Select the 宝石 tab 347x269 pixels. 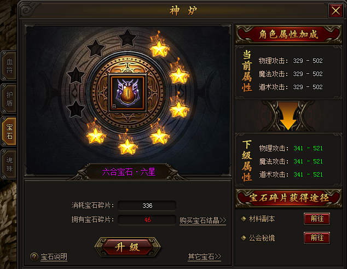[x=9, y=131]
